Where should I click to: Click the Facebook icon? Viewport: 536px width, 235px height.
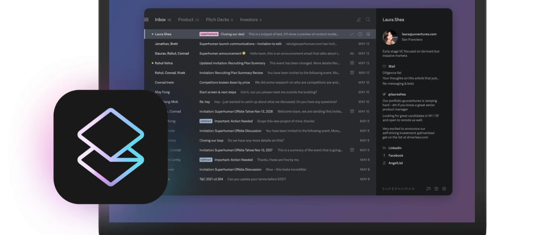tap(384, 156)
